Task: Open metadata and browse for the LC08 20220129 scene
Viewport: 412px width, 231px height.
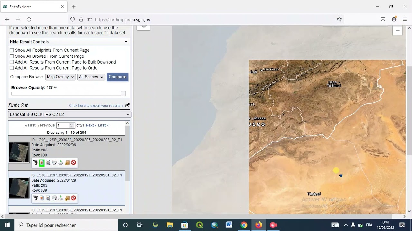Action: click(x=48, y=198)
